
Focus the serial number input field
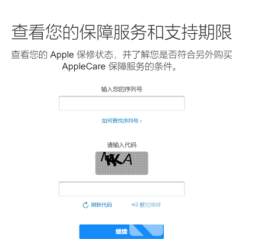122,103
